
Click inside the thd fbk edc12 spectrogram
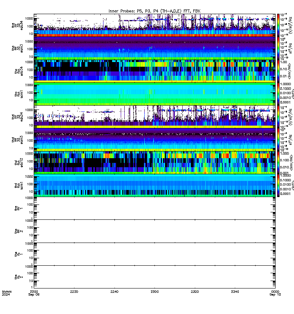click(154, 162)
